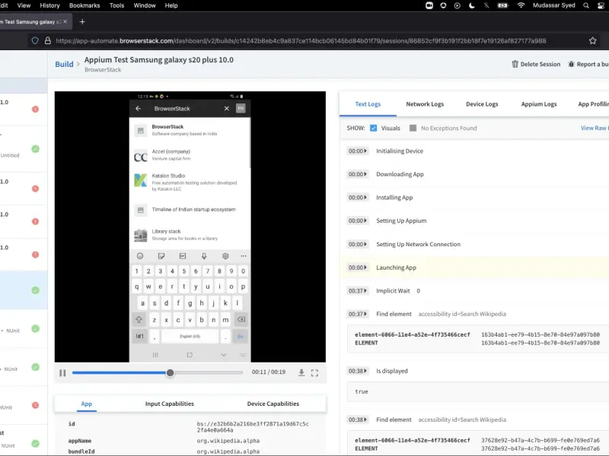The image size is (609, 456).
Task: Jump to Setting Up Network Connection timestamp
Action: [357, 244]
